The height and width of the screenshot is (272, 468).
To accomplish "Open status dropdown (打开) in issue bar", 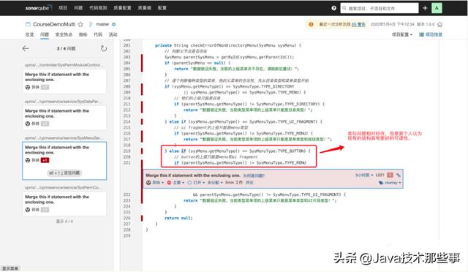I will (196, 182).
